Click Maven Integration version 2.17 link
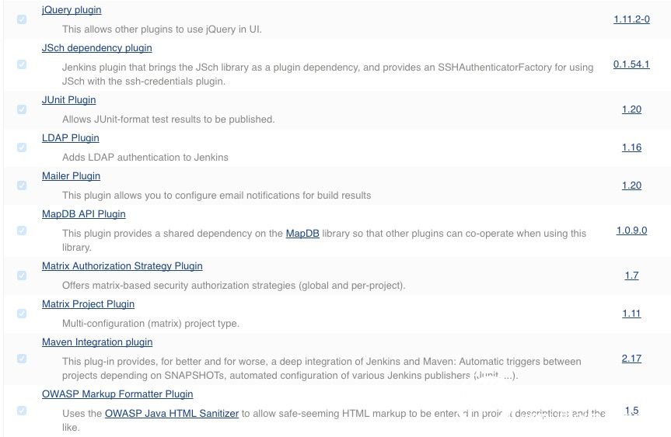This screenshot has height=437, width=671. (631, 359)
